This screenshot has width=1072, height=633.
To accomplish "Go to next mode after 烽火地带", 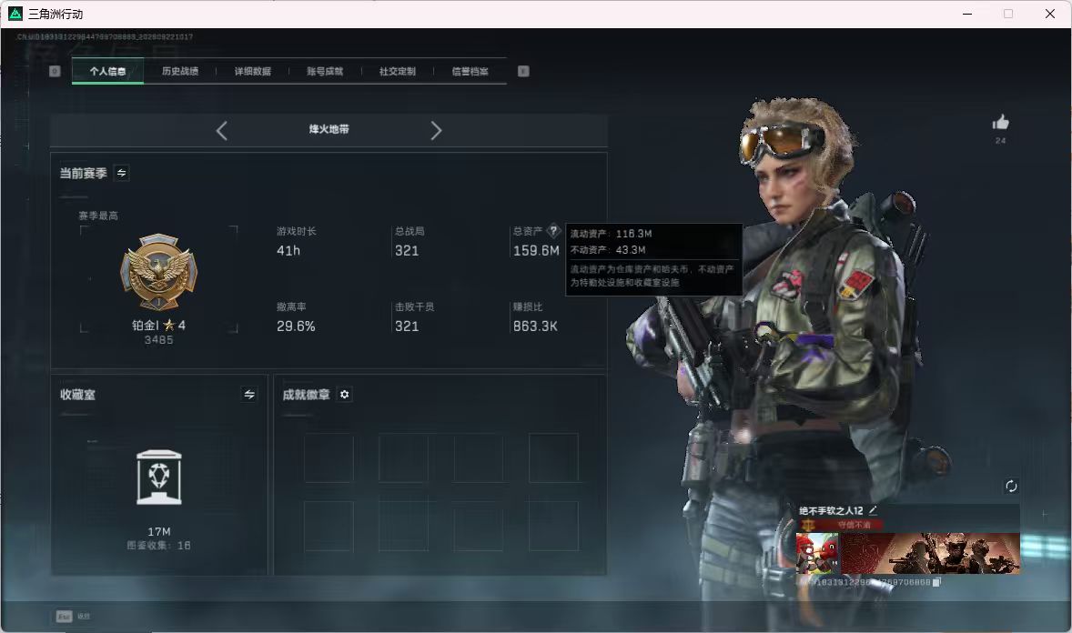I will [x=436, y=130].
